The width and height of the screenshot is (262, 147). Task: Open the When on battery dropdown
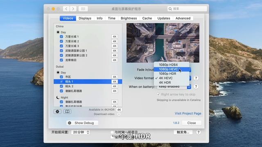[x=174, y=87]
